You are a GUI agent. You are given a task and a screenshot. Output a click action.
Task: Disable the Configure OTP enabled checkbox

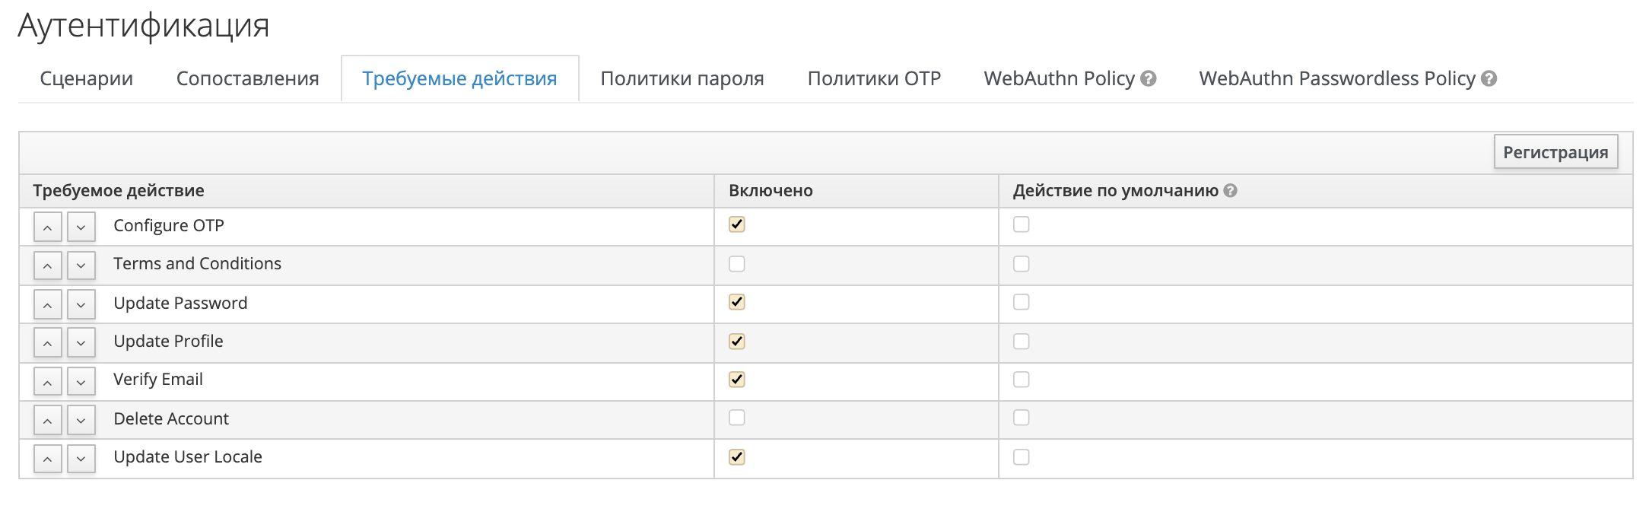[x=736, y=224]
